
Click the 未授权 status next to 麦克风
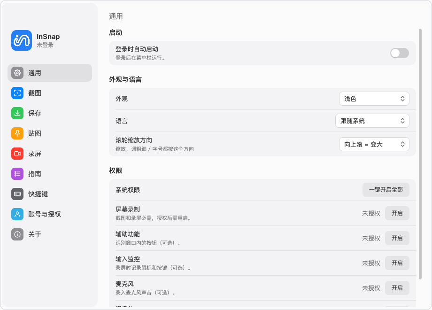point(371,288)
